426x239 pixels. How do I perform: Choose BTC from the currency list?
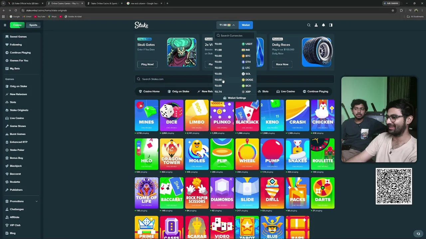tap(235, 56)
